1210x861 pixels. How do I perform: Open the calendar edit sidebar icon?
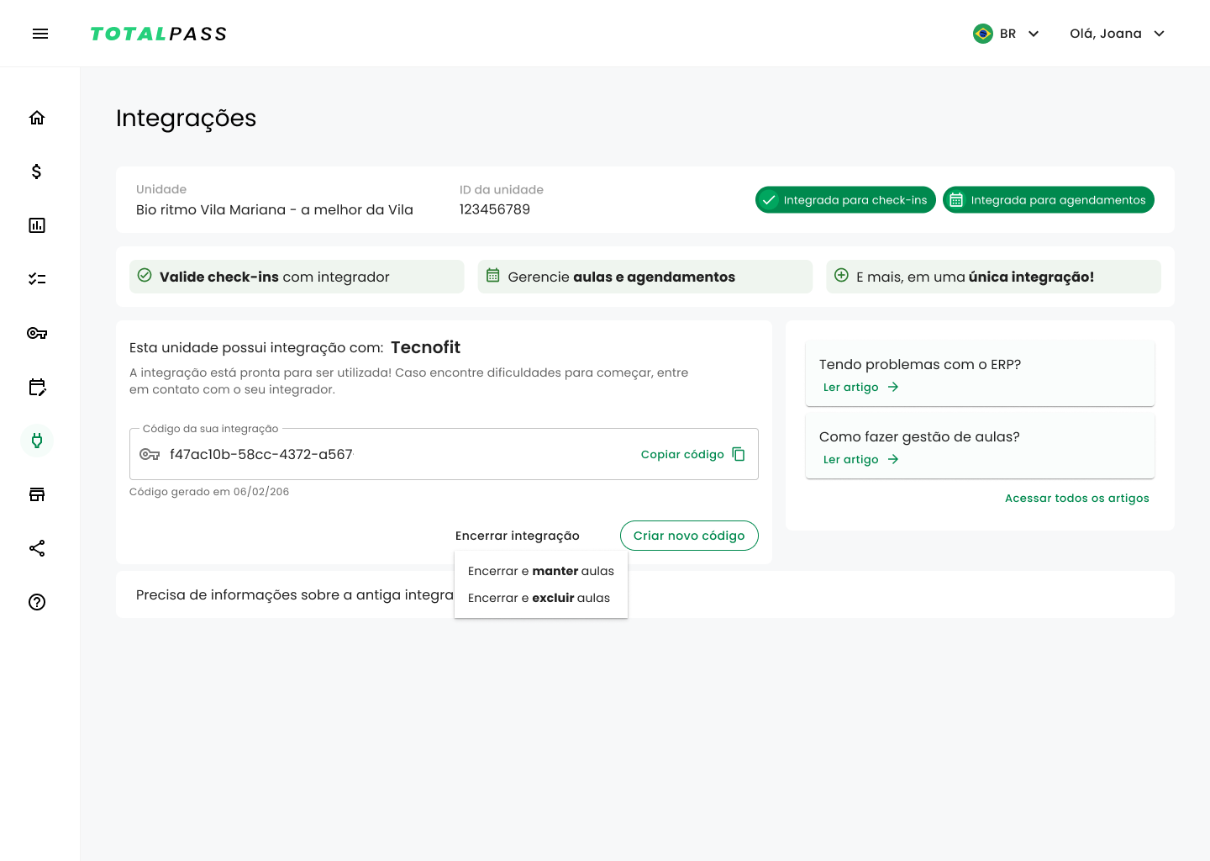click(x=37, y=387)
